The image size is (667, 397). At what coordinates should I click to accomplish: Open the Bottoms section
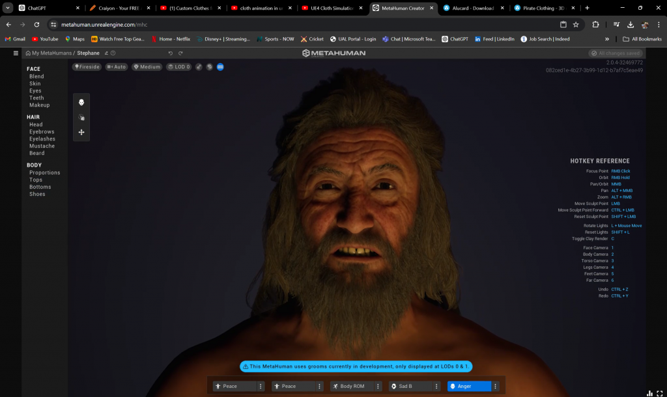40,187
